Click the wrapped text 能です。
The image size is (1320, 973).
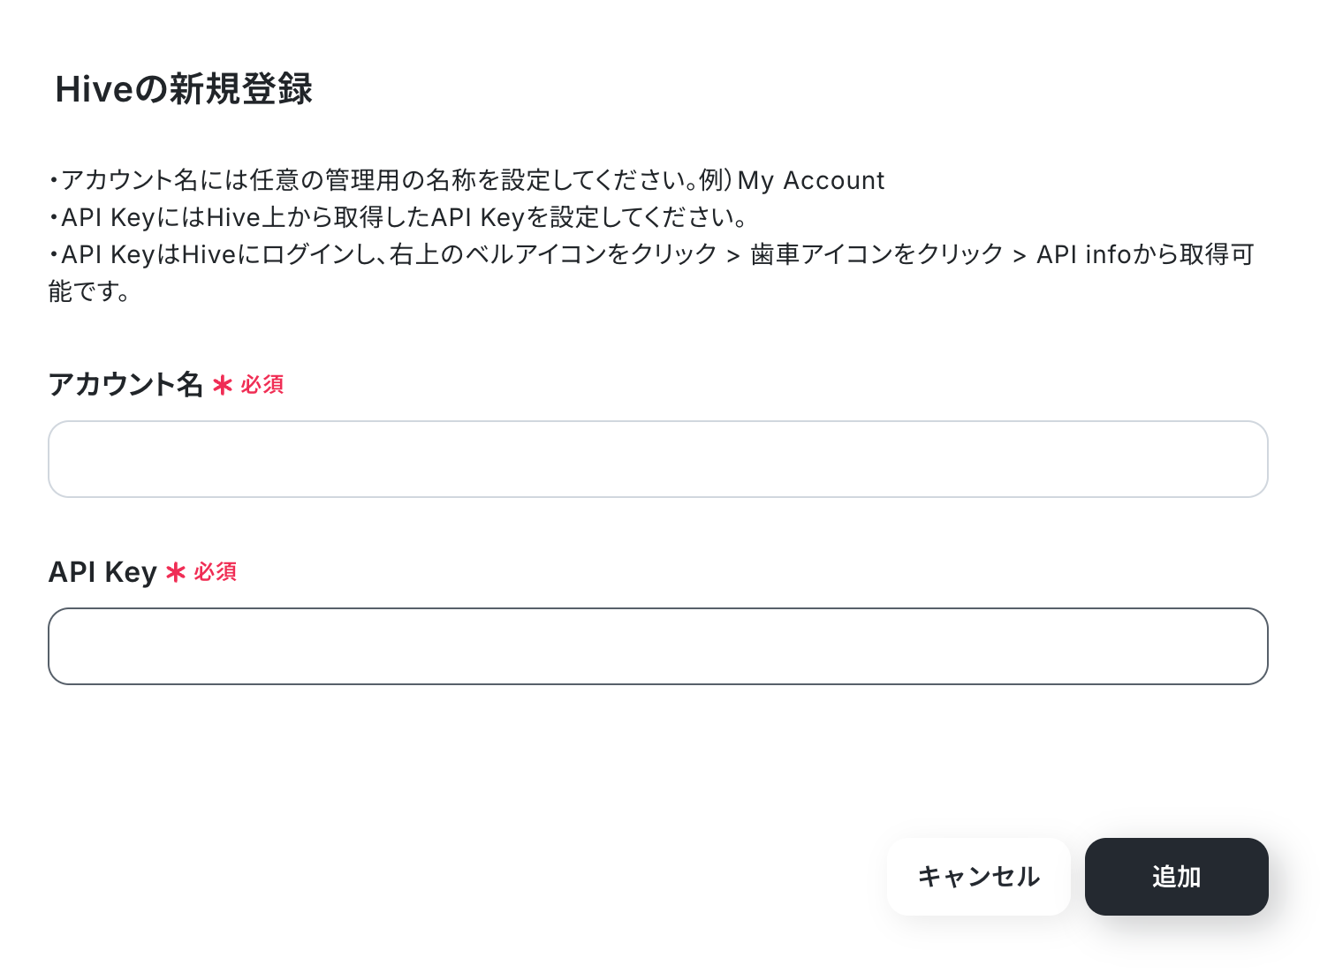click(88, 291)
